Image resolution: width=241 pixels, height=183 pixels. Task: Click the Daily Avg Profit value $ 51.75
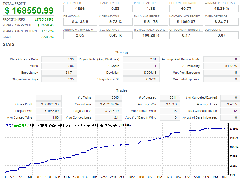point(151,22)
